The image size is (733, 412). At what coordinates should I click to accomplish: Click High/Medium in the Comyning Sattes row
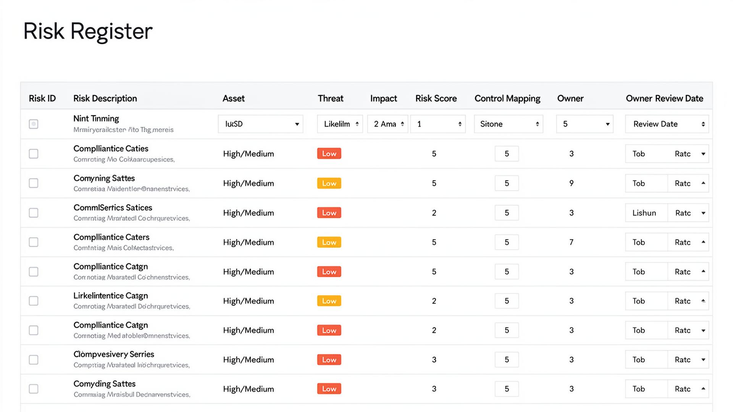point(249,183)
